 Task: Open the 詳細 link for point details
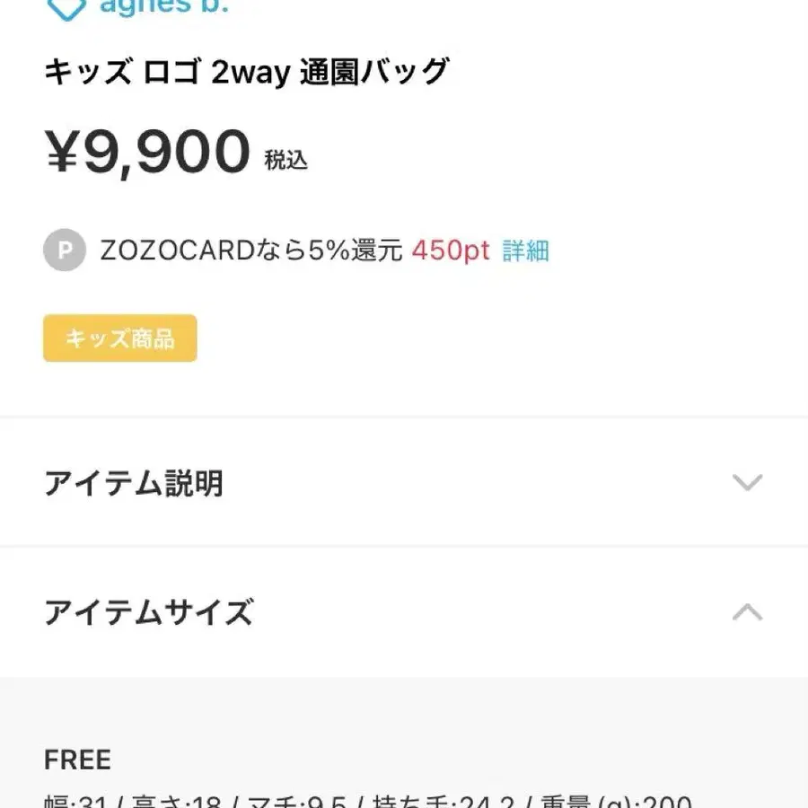tap(525, 250)
